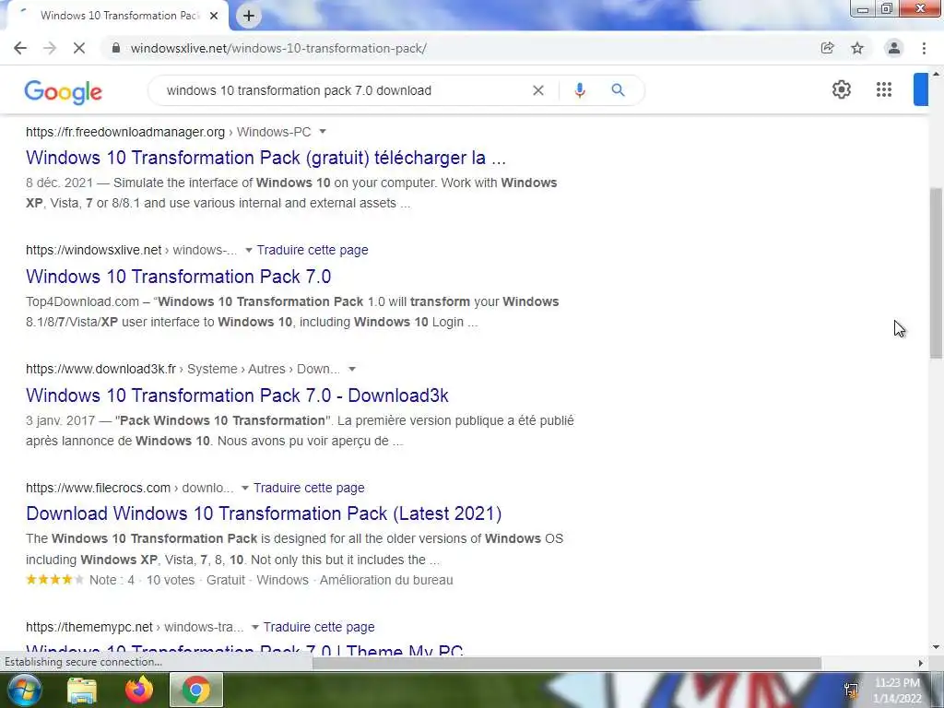Screen dimensions: 944x708
Task: Open the Google apps grid
Action: (x=884, y=89)
